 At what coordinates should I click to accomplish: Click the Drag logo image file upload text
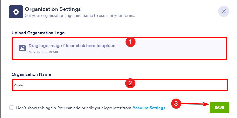click(72, 45)
